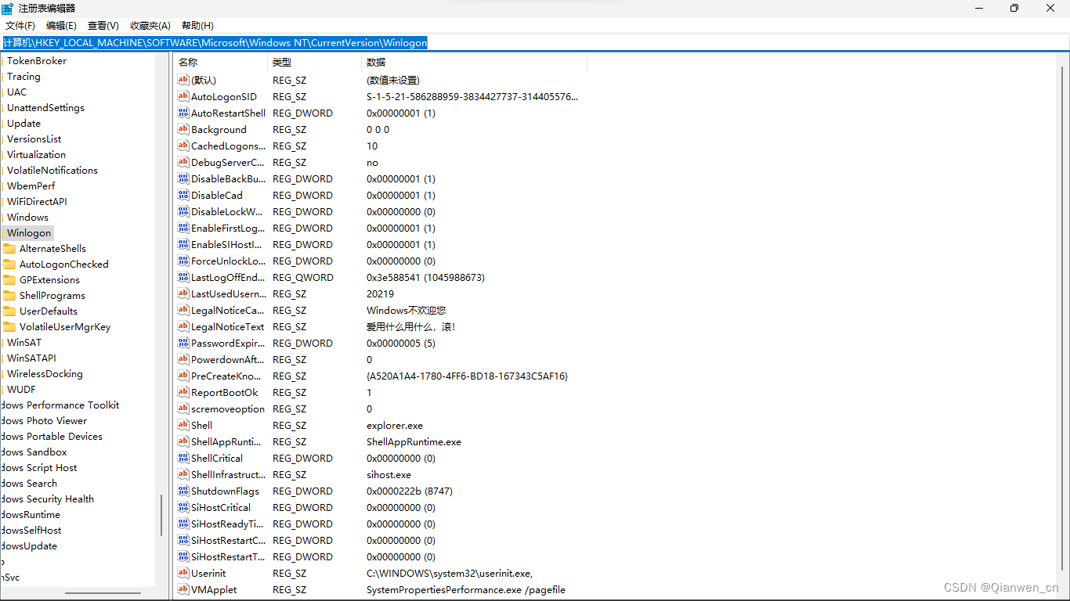The width and height of the screenshot is (1070, 601).
Task: Select the Tracing tree key
Action: pyautogui.click(x=23, y=77)
